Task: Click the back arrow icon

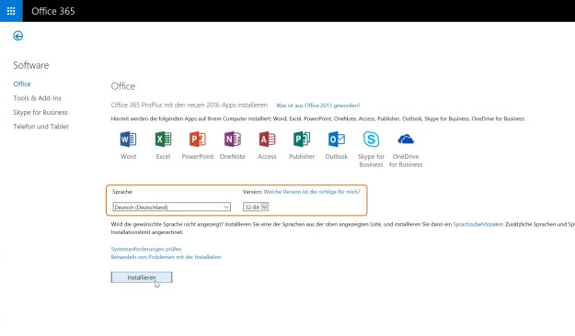Action: (x=18, y=36)
